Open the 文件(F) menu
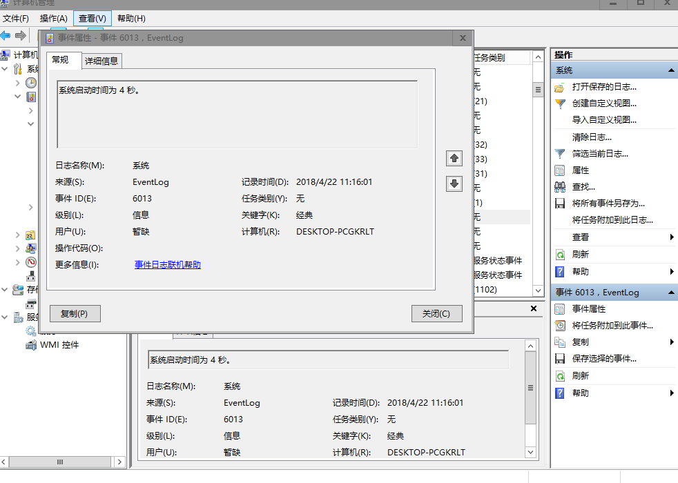Image resolution: width=678 pixels, height=483 pixels. click(x=16, y=19)
